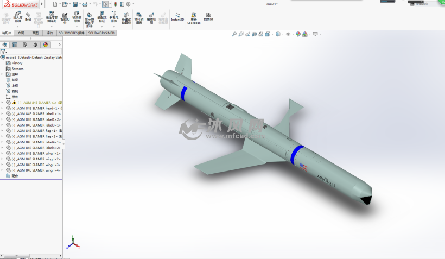Switch to FeatureManager design tree tab

(5, 45)
